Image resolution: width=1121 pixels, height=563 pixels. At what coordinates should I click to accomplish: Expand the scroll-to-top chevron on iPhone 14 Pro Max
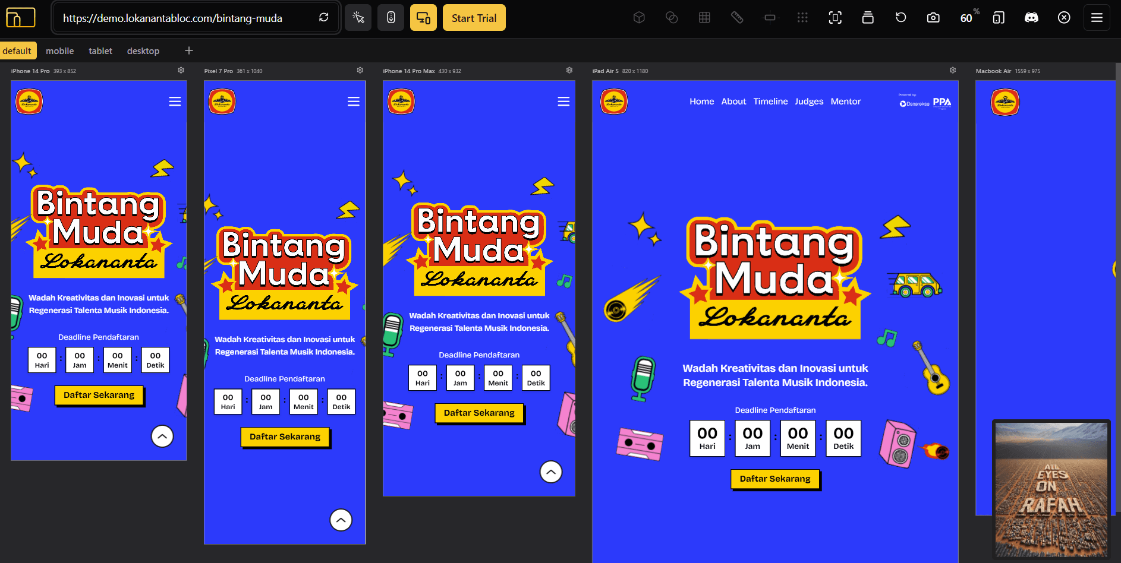click(551, 472)
